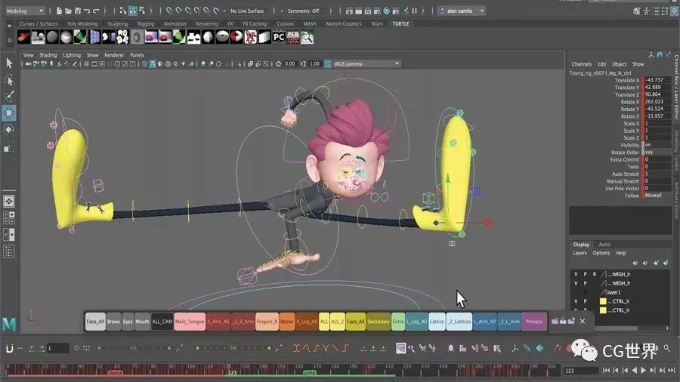Click yellow color swatch of second CTRL_lr layer
This screenshot has height=382, width=680.
click(x=603, y=310)
